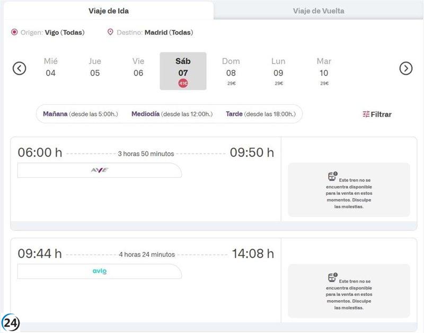Switch to the Viaje de Vuelta tab
The height and width of the screenshot is (333, 424).
click(x=318, y=9)
